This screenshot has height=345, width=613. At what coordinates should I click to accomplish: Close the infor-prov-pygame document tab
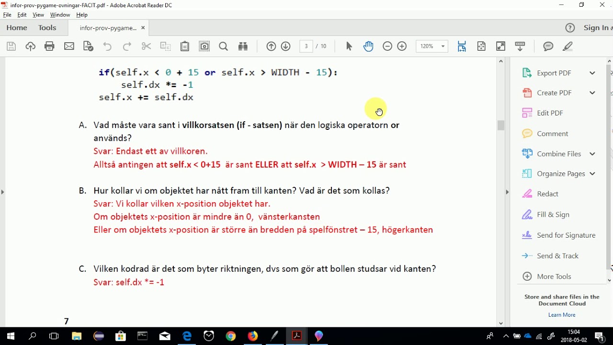click(143, 28)
